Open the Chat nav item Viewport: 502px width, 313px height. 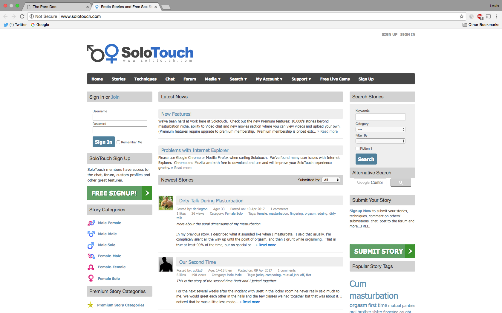coord(170,79)
